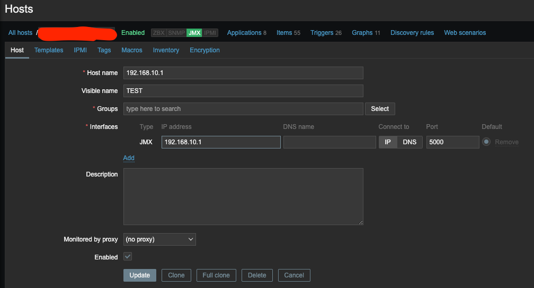
Task: Click the Port field showing 5000
Action: [x=452, y=142]
